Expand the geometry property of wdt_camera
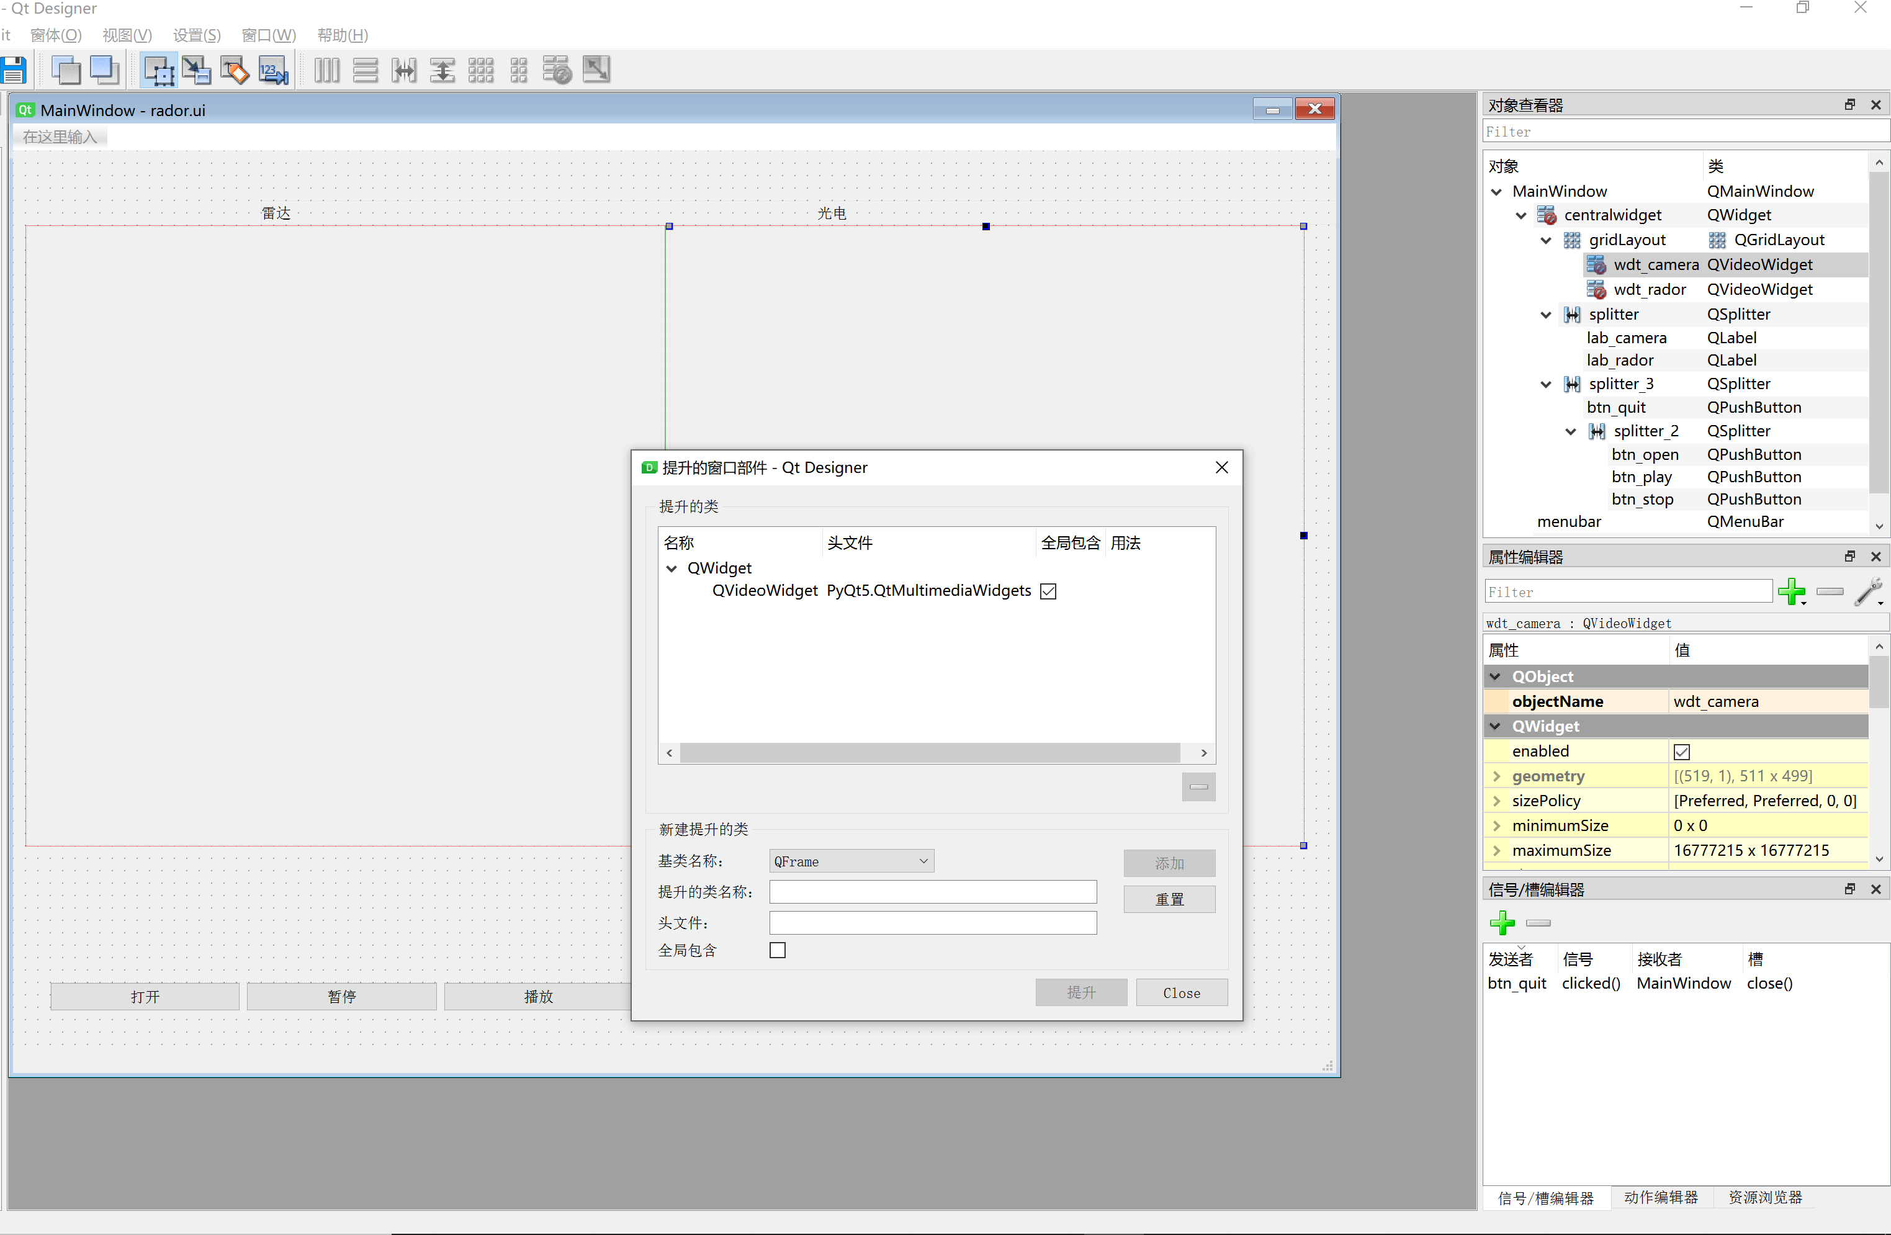The image size is (1891, 1235). [1497, 776]
